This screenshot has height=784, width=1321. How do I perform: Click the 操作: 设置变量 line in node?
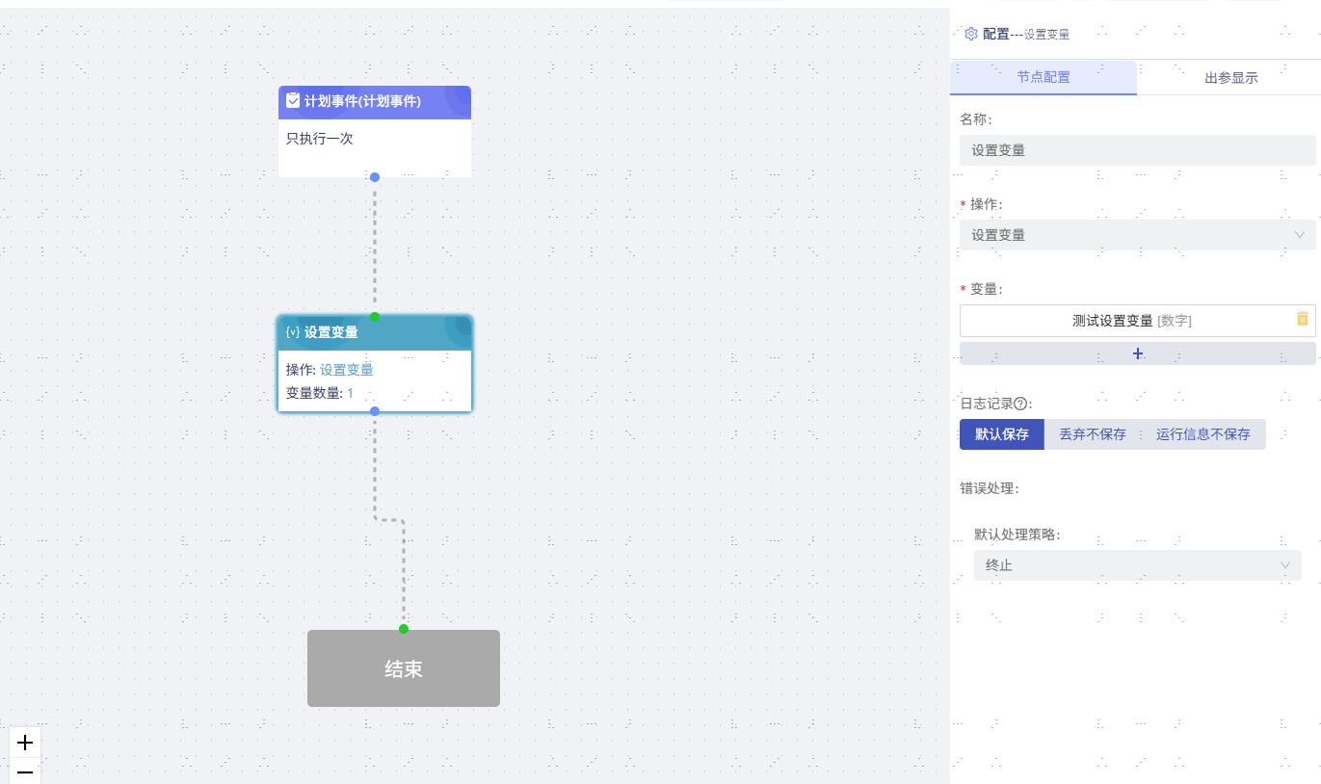tap(330, 370)
